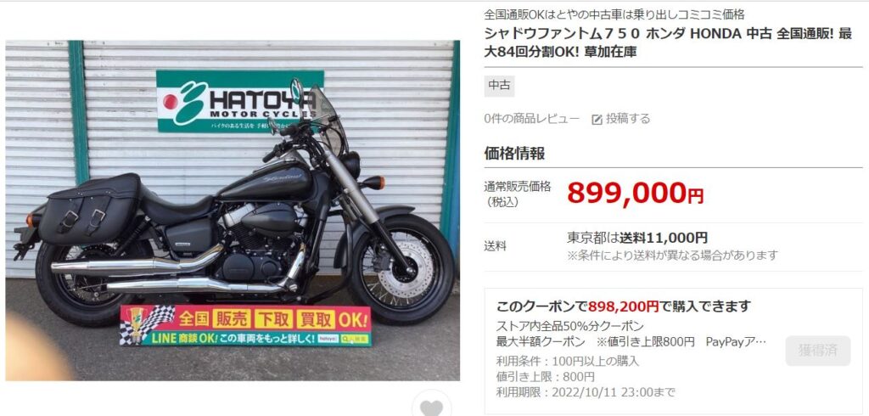Viewport: 869px width, 416px height.
Task: Click the 全国通販OK tagline above title
Action: [x=614, y=14]
